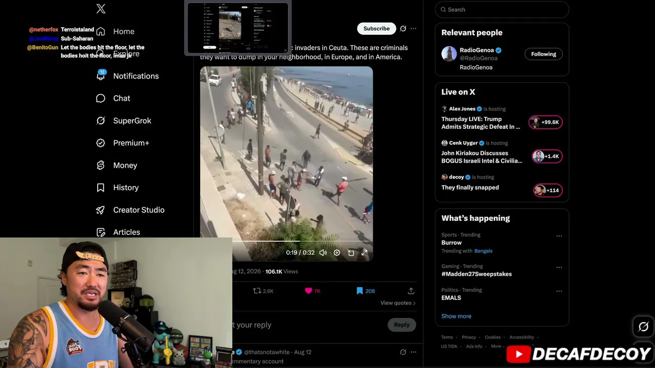Click the History bookmark icon
Image resolution: width=655 pixels, height=368 pixels.
pos(101,188)
